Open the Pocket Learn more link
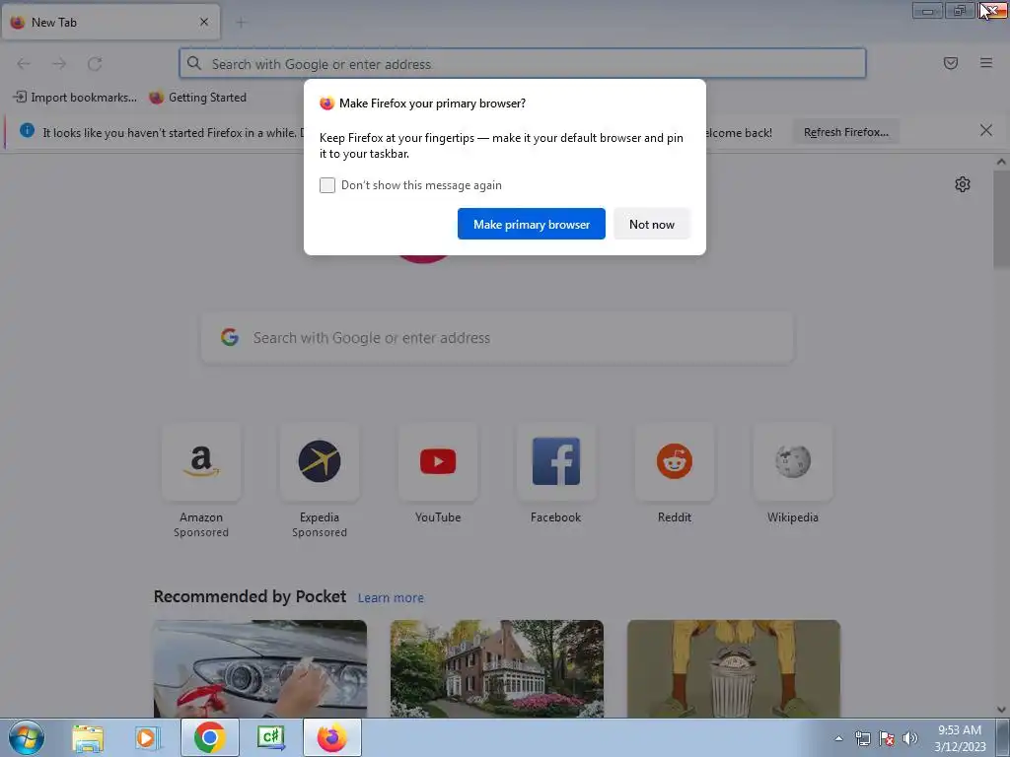This screenshot has width=1010, height=757. point(391,598)
